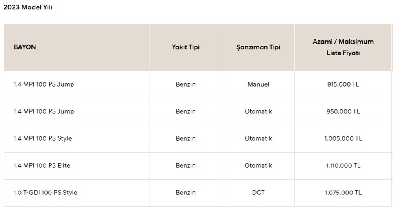Click the Azami / Maksimum Liste Fiyatı header
Image resolution: width=393 pixels, height=209 pixels.
(343, 47)
